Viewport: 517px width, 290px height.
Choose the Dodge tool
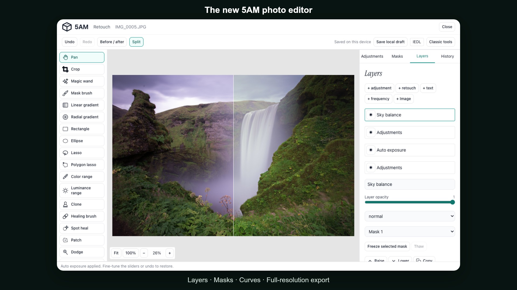pos(82,252)
